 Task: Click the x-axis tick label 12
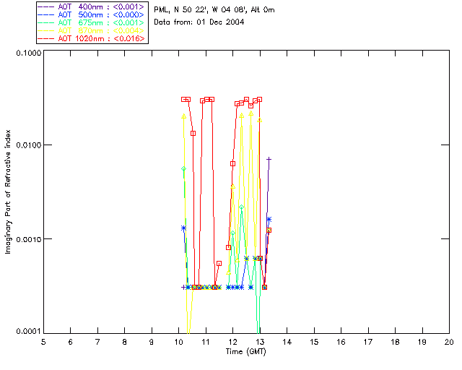coord(232,343)
